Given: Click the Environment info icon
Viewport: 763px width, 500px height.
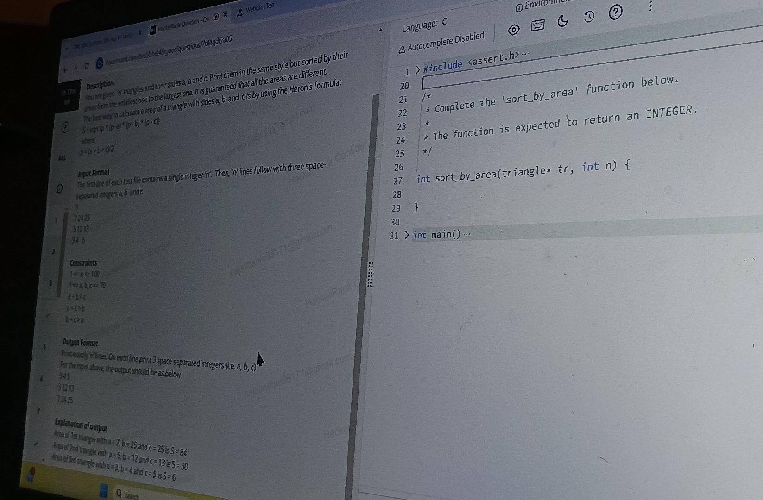Looking at the screenshot, I should (x=519, y=8).
